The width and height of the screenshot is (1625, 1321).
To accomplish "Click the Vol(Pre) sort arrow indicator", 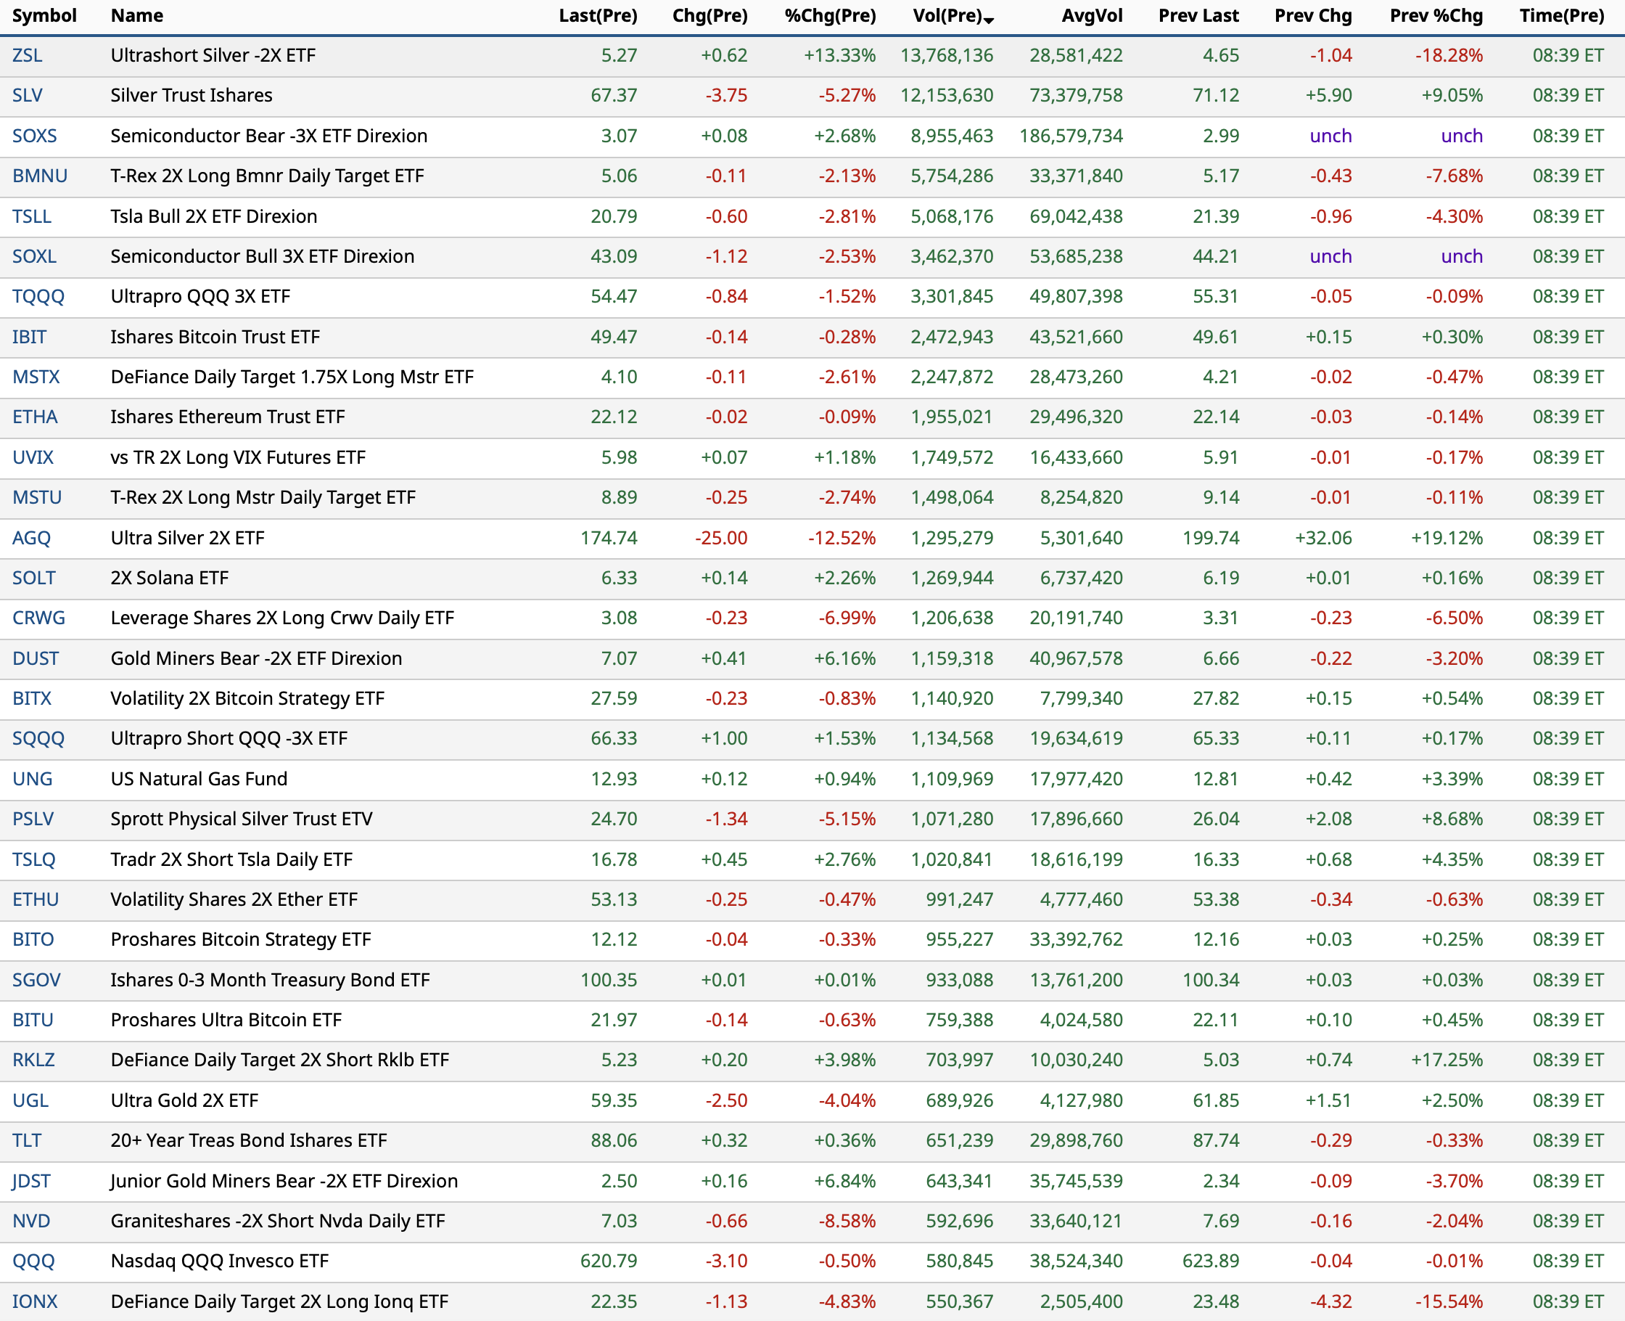I will pyautogui.click(x=988, y=20).
